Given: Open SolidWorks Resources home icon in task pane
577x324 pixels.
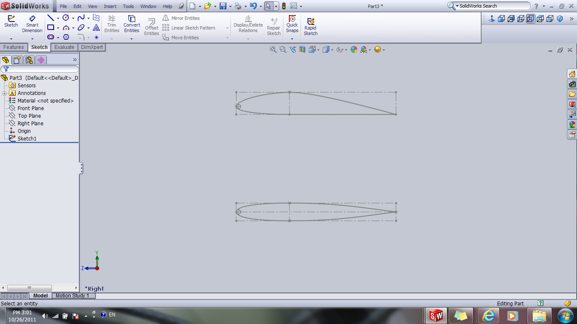Looking at the screenshot, I should (x=572, y=74).
